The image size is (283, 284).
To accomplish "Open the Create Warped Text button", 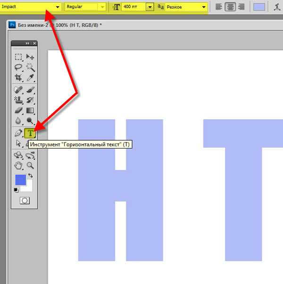I will tap(277, 7).
